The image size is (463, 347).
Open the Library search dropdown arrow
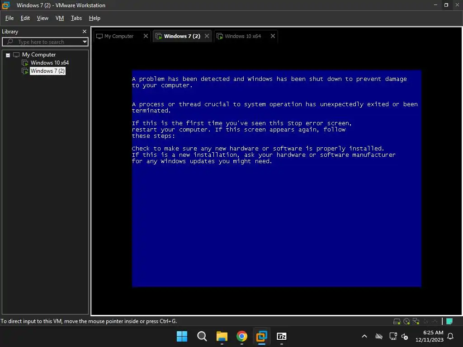tap(85, 42)
